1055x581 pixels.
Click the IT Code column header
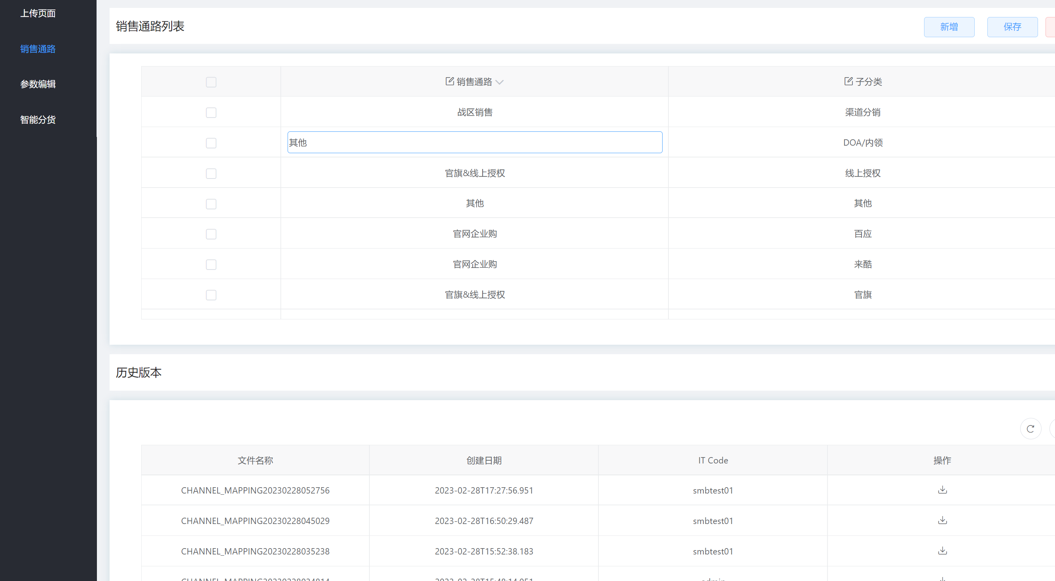712,460
